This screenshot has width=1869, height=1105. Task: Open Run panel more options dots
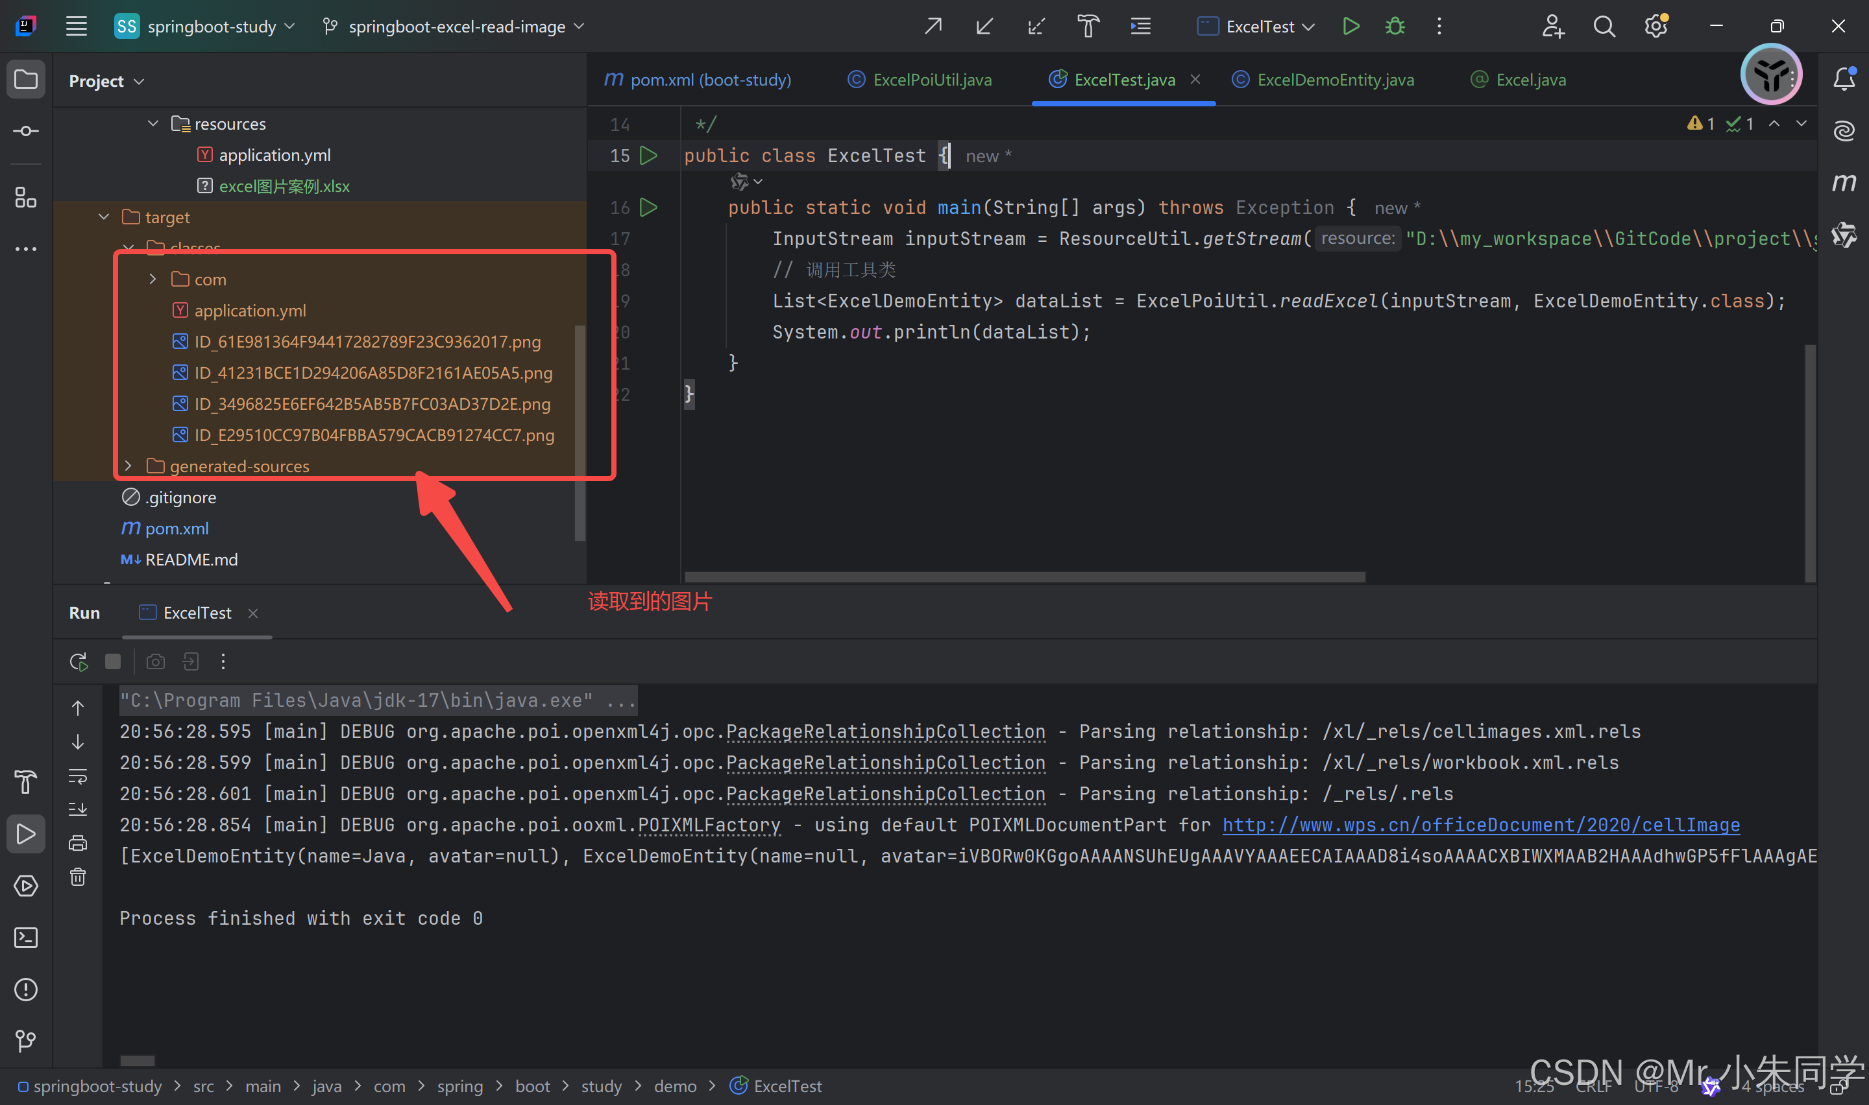click(223, 661)
